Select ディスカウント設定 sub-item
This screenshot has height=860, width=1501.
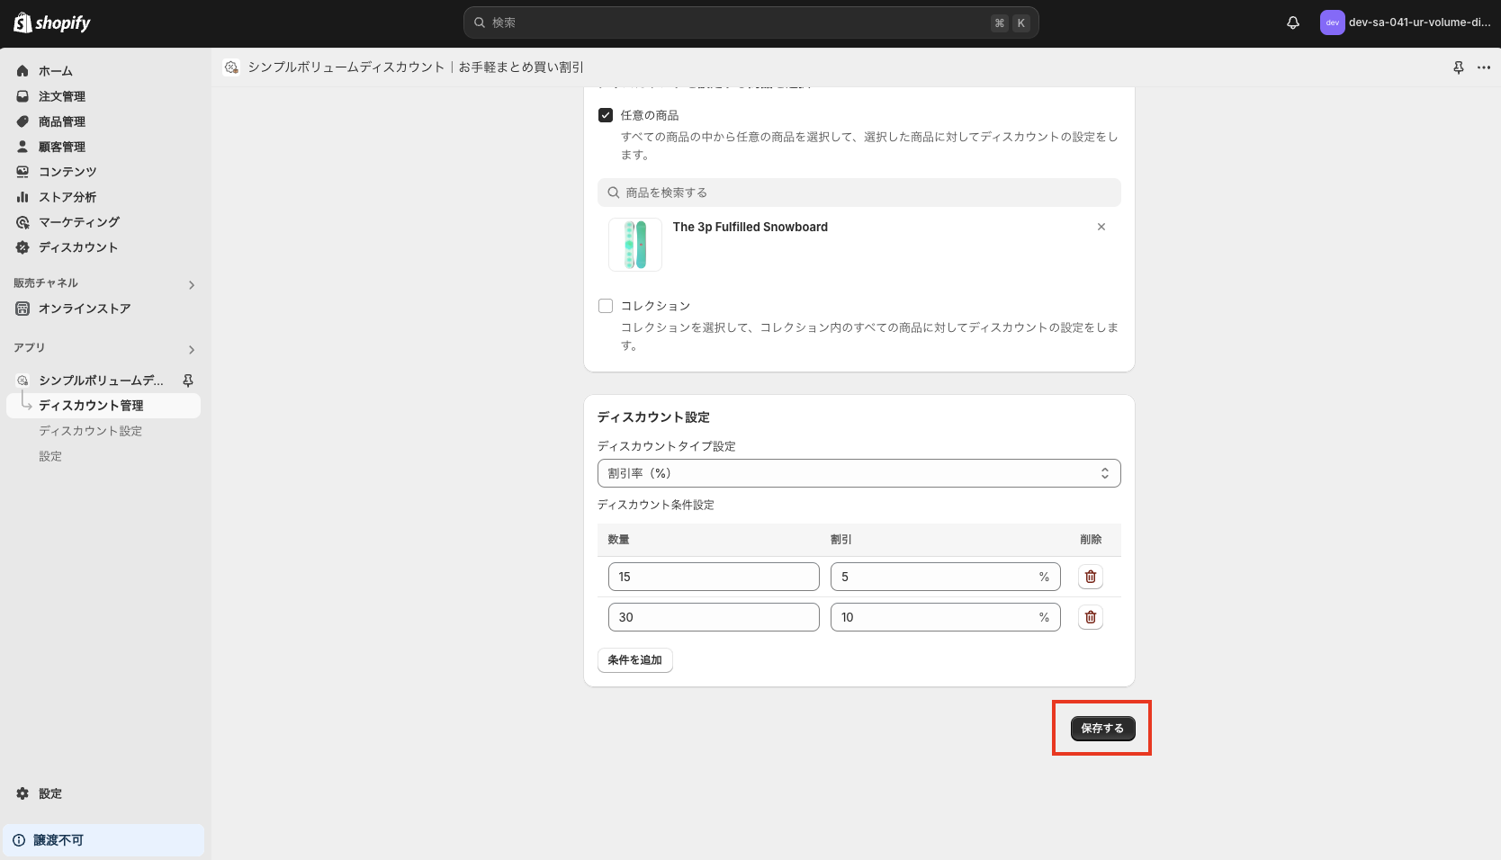90,431
